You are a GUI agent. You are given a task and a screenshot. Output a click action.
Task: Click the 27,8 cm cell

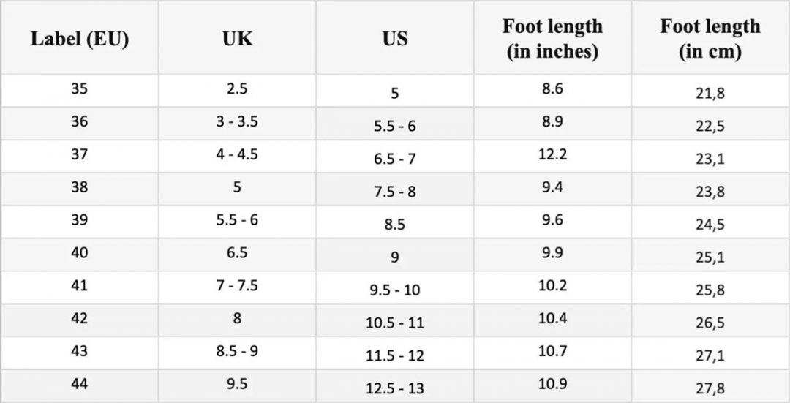[x=710, y=386]
